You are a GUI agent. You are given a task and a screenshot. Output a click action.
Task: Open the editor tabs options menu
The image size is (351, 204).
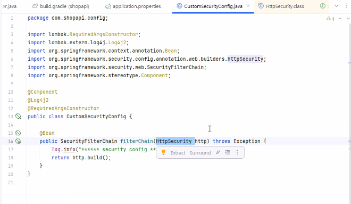346,6
